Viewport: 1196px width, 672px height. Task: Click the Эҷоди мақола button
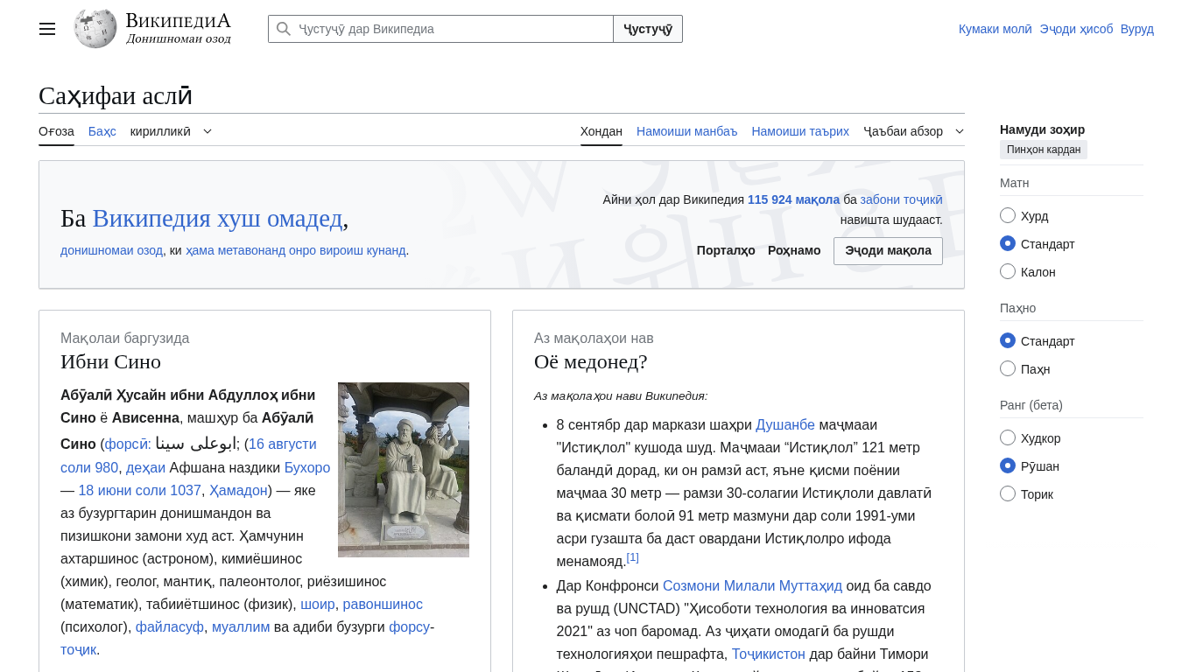point(888,250)
